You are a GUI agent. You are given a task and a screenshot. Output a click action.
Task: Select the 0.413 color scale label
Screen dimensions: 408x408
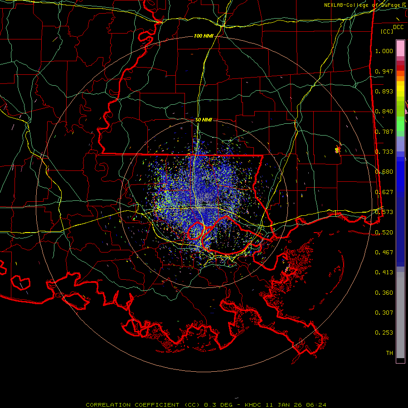pyautogui.click(x=384, y=272)
